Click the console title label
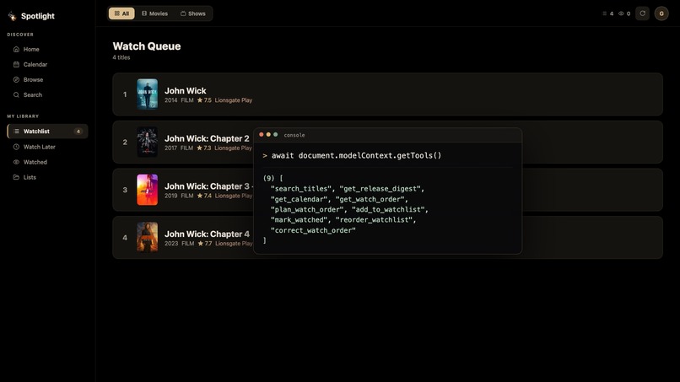This screenshot has height=382, width=680. (x=294, y=135)
